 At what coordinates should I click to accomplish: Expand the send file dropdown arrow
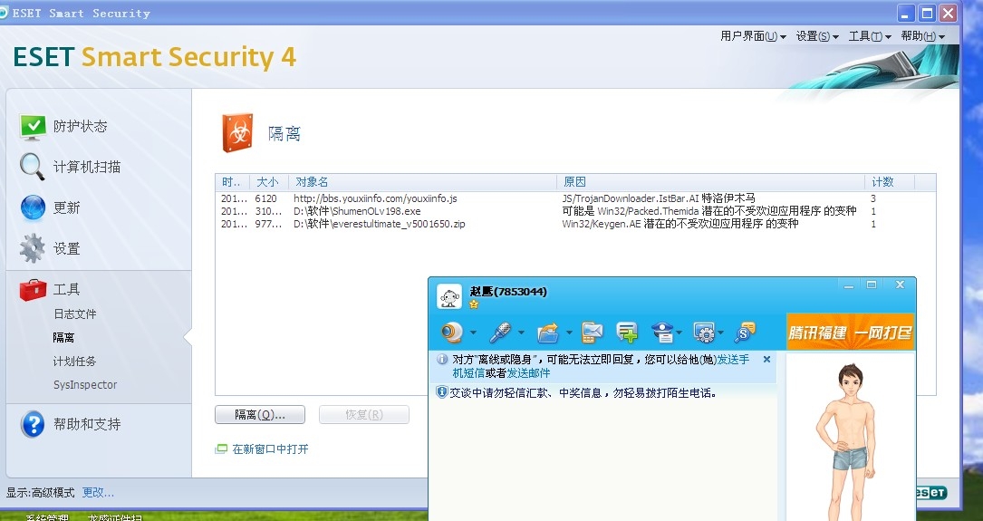click(569, 333)
